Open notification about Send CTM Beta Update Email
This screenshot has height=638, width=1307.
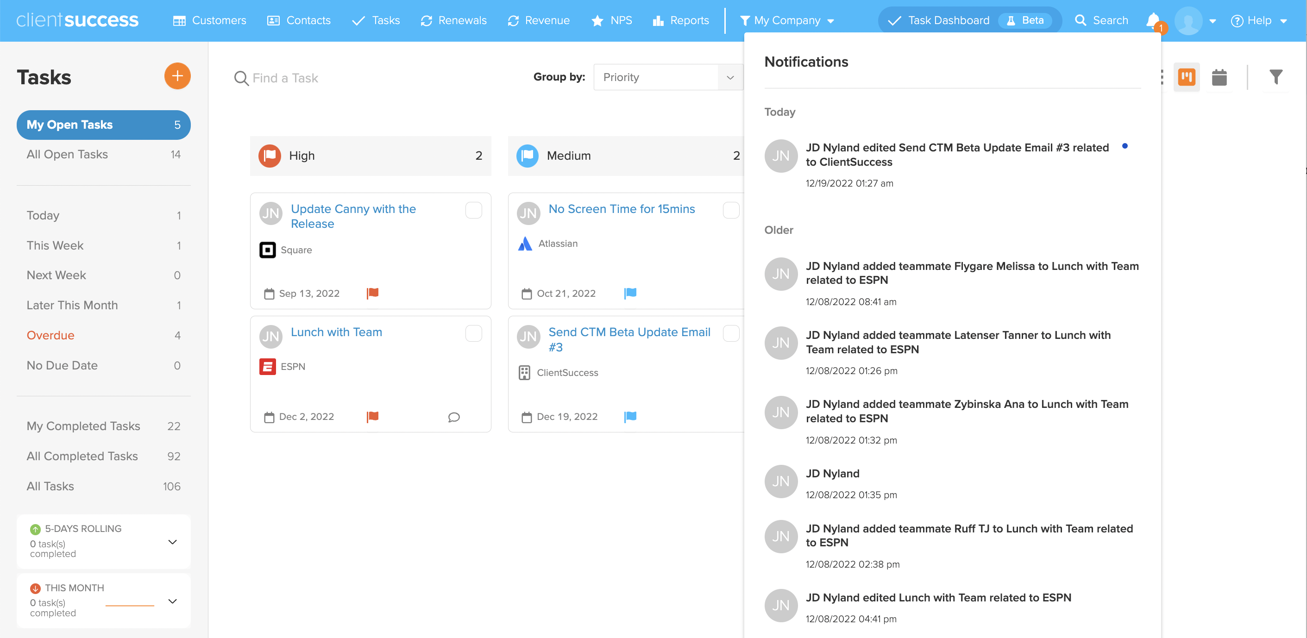coord(952,165)
